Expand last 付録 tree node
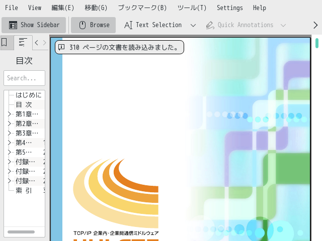 (9, 181)
